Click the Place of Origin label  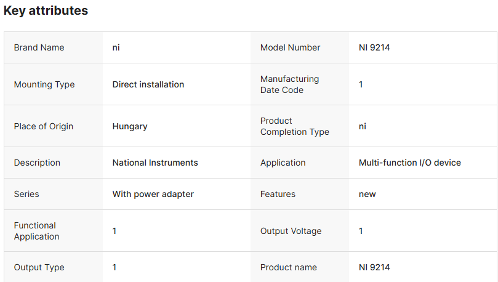(43, 126)
